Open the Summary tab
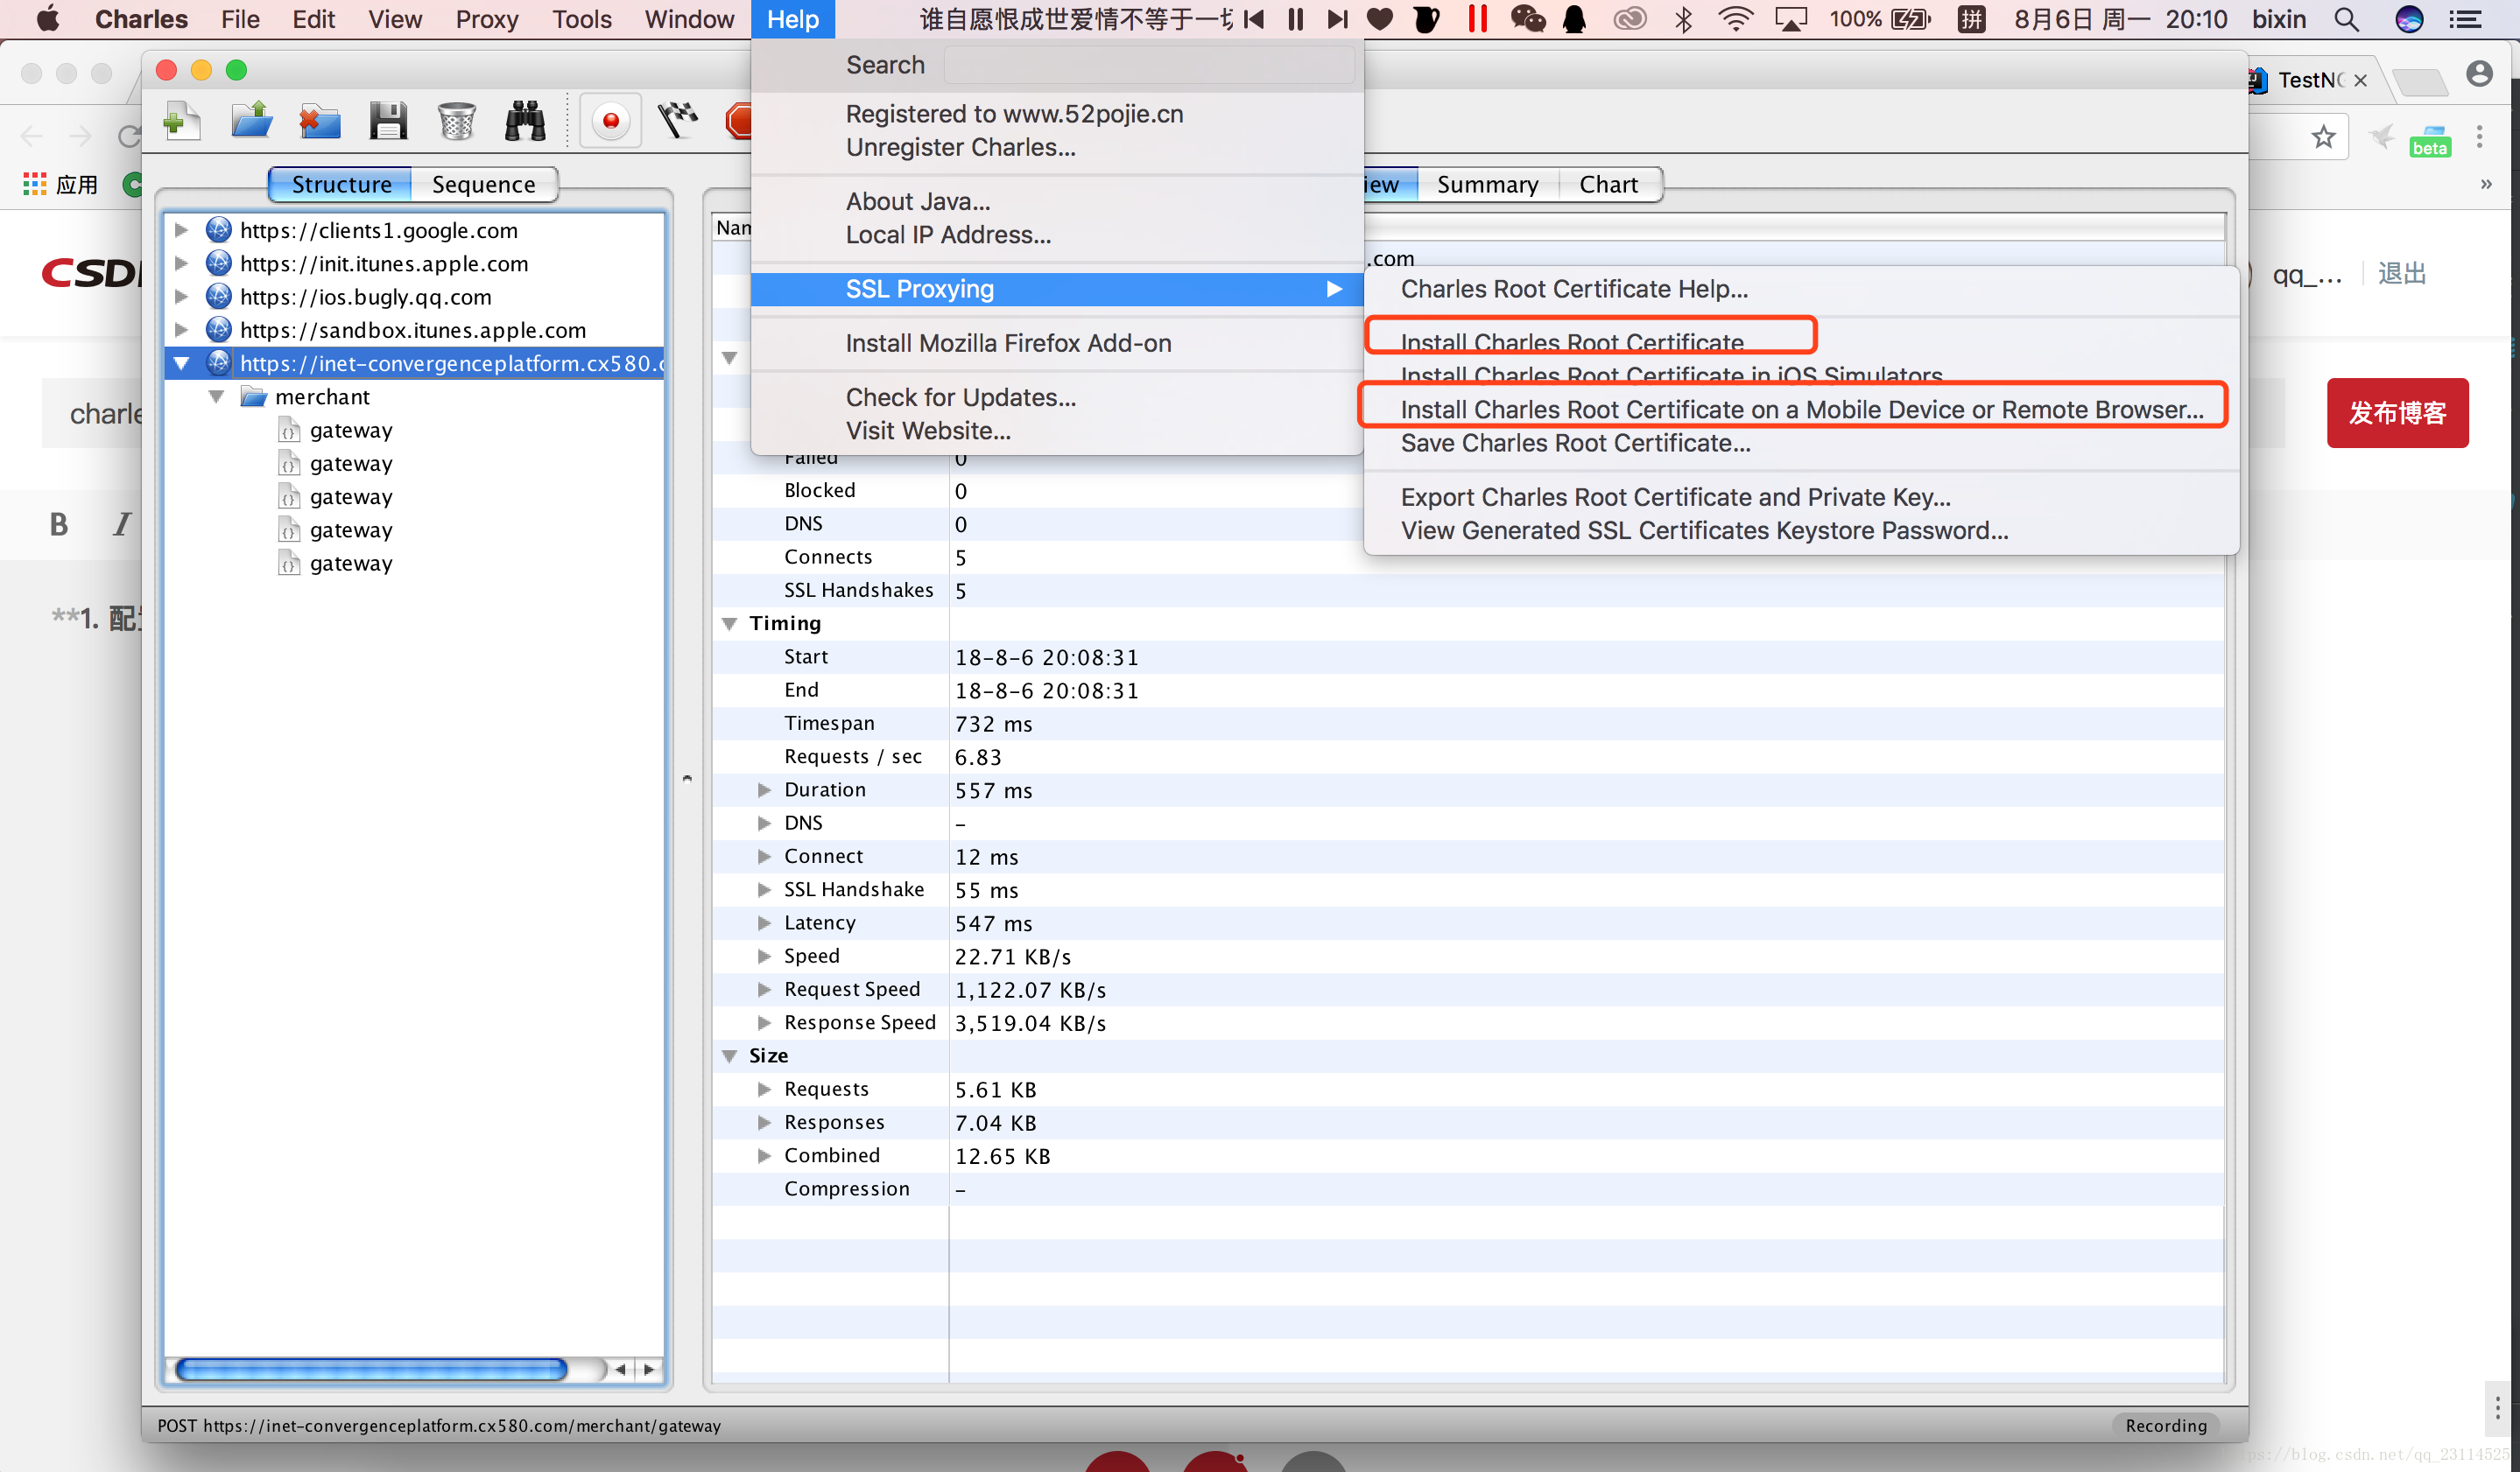 point(1487,184)
